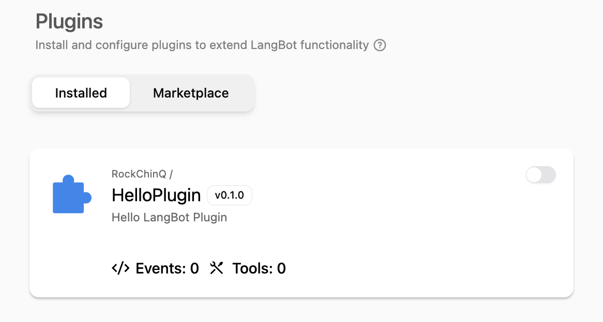Click the word LangBot in the subtitle
Viewport: 603px width, 322px height.
click(274, 45)
